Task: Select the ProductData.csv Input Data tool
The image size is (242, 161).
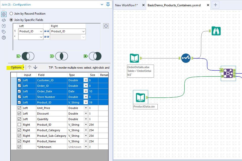Action: (140, 97)
